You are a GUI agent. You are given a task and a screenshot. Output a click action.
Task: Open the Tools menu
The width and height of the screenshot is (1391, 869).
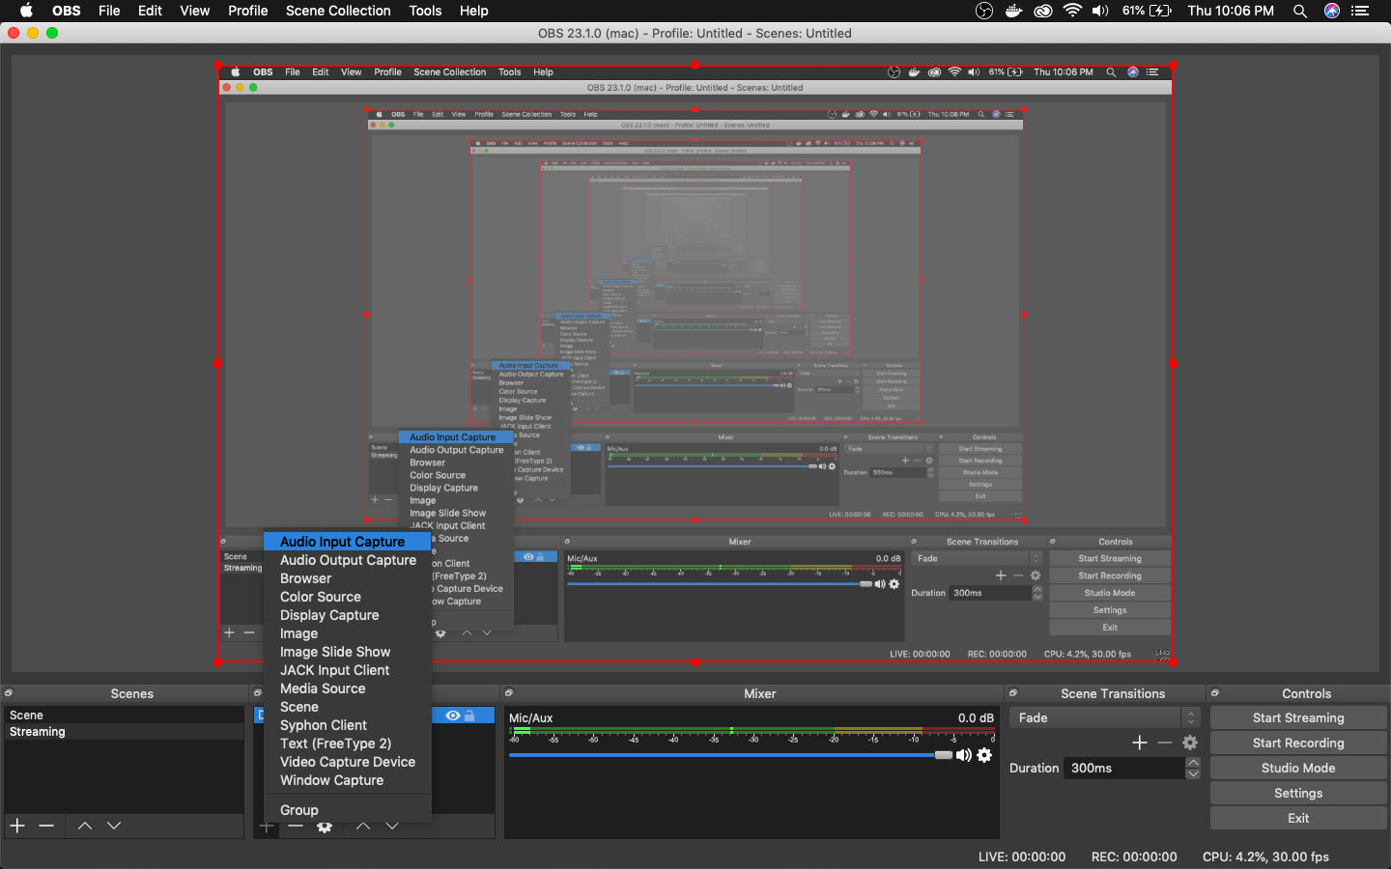pos(425,11)
